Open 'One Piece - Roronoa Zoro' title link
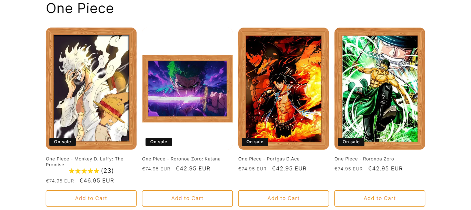 pos(364,159)
